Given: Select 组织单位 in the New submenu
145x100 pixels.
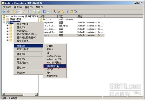Looking at the screenshot, I should click(55, 66).
